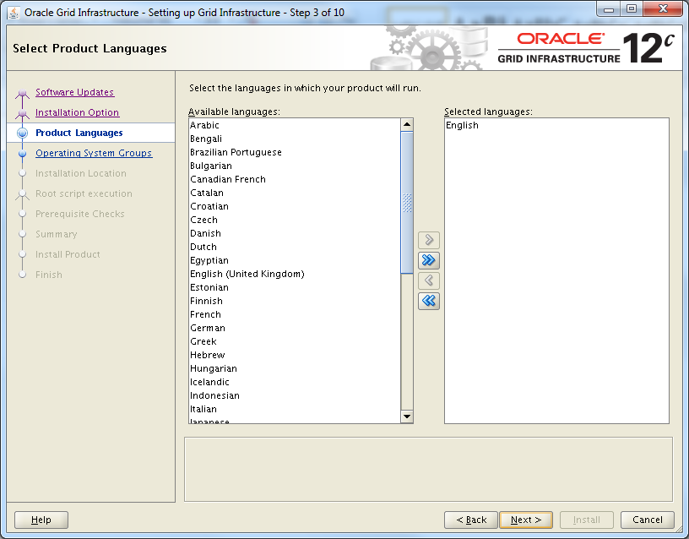Select French in available languages

[x=205, y=314]
